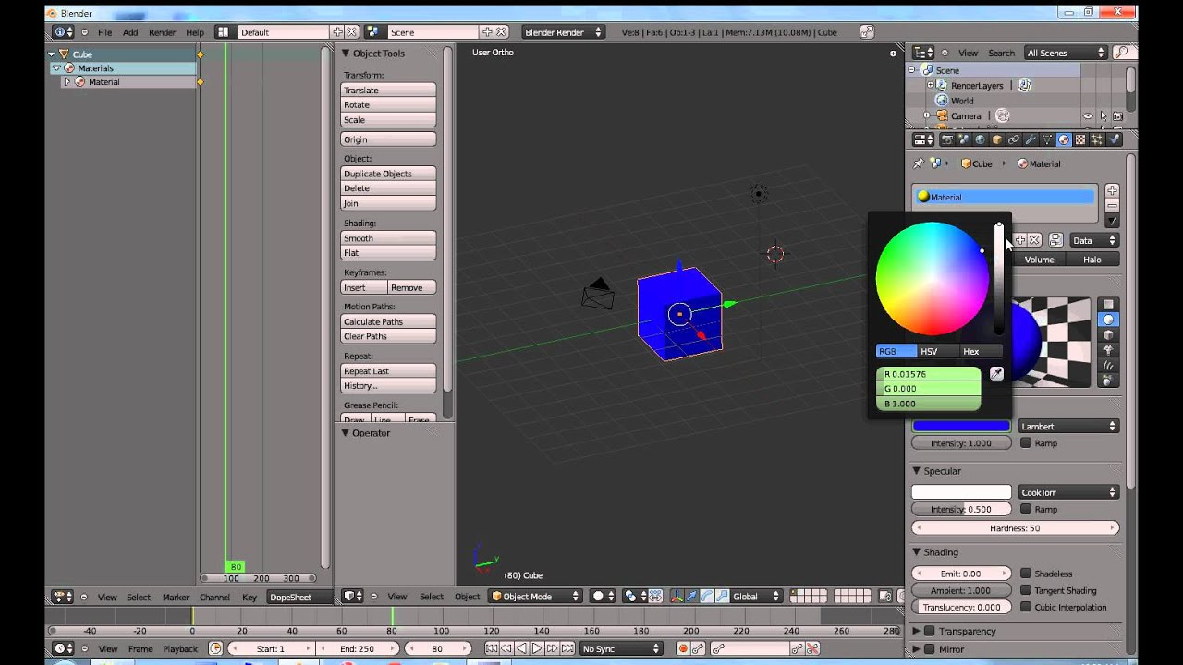Open the No Sync dropdown

621,648
